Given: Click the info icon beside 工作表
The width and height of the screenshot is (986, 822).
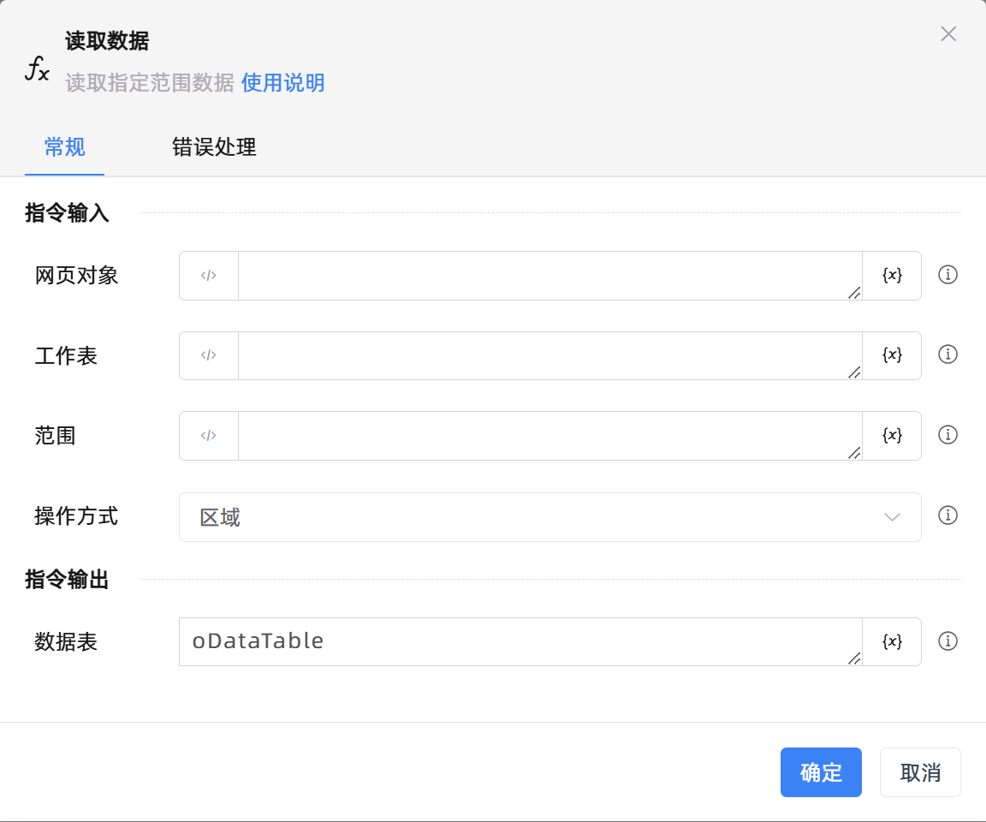Looking at the screenshot, I should click(947, 354).
